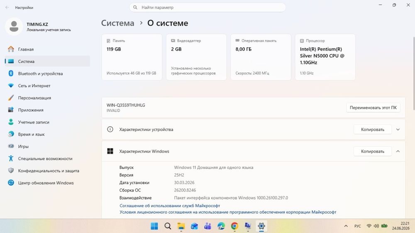Select Главная menu item label
The height and width of the screenshot is (233, 415).
(x=26, y=49)
